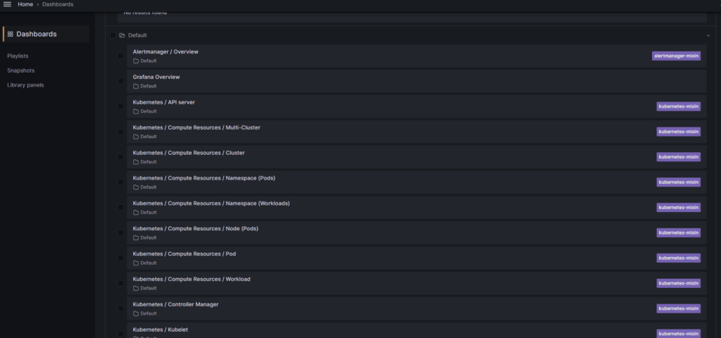
Task: Click folder icon under Node (Pods) dashboard
Action: [136, 238]
